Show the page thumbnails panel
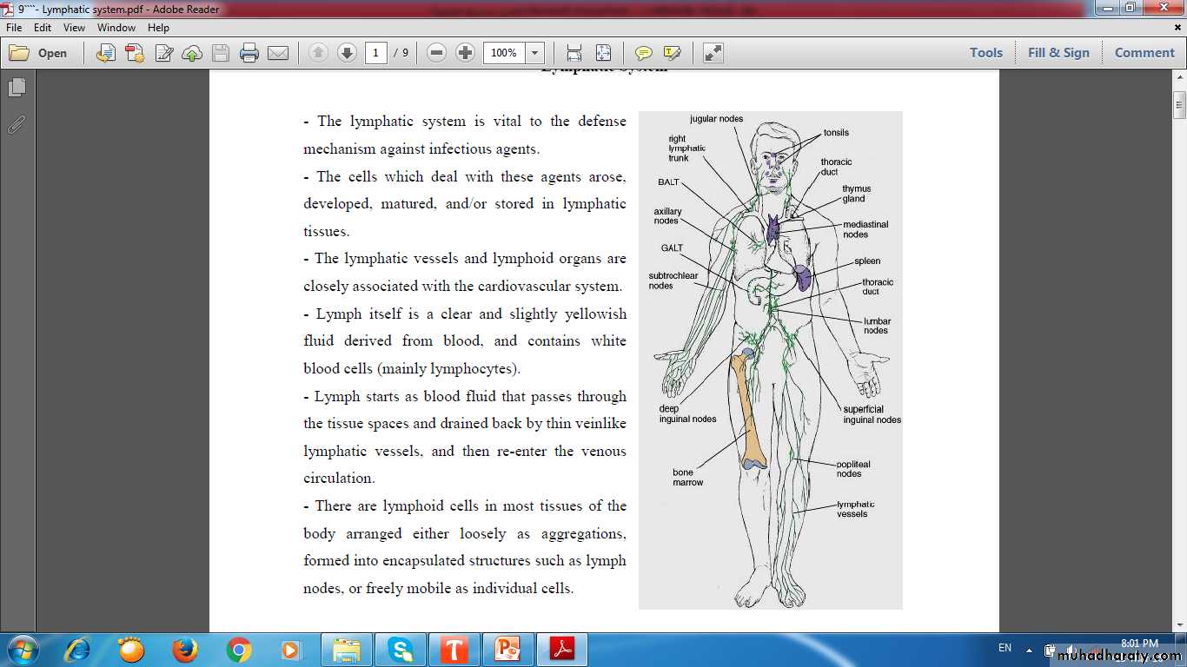Viewport: 1187px width, 667px height. [x=17, y=88]
